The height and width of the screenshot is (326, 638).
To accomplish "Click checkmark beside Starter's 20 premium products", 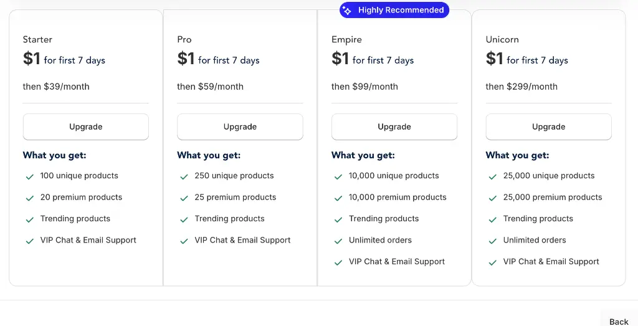I will tap(29, 198).
